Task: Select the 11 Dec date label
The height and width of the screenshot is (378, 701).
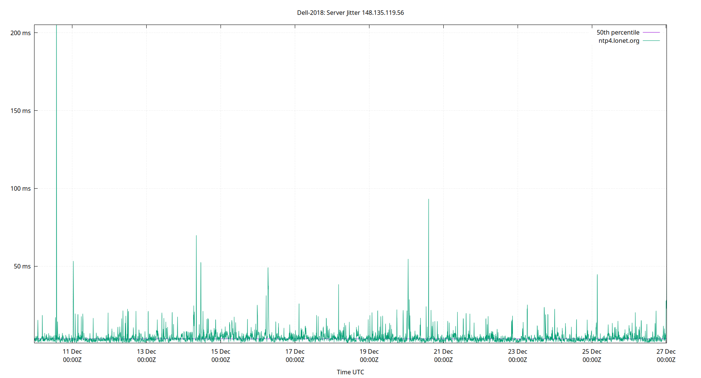Action: click(x=72, y=351)
